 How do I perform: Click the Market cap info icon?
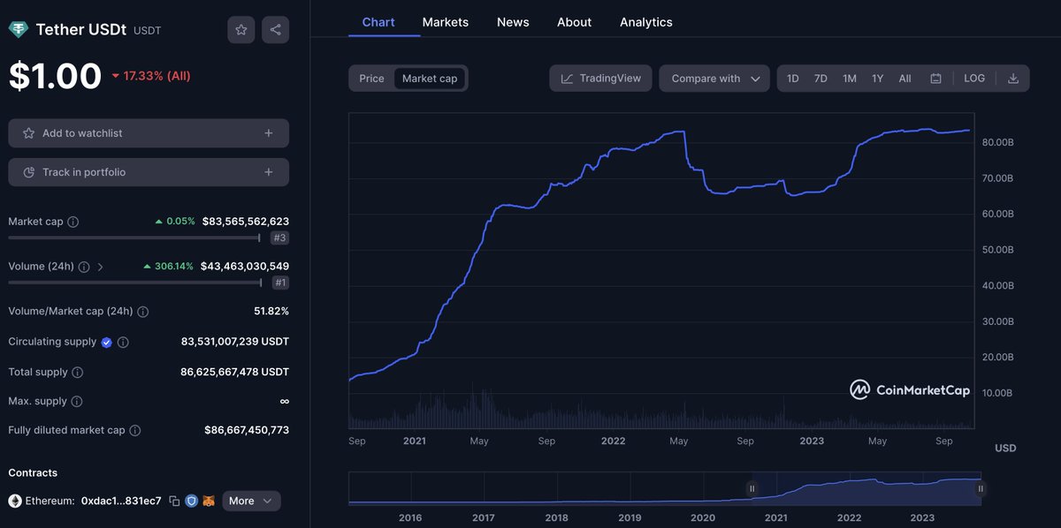[73, 222]
